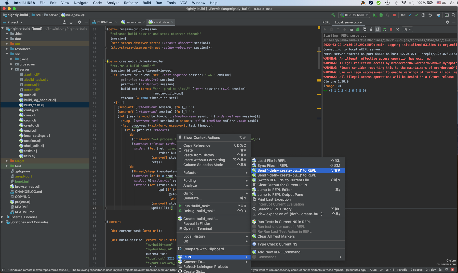Image resolution: width=458 pixels, height=273 pixels.
Task: Choose 'Type Check Current NS' command
Action: click(277, 244)
